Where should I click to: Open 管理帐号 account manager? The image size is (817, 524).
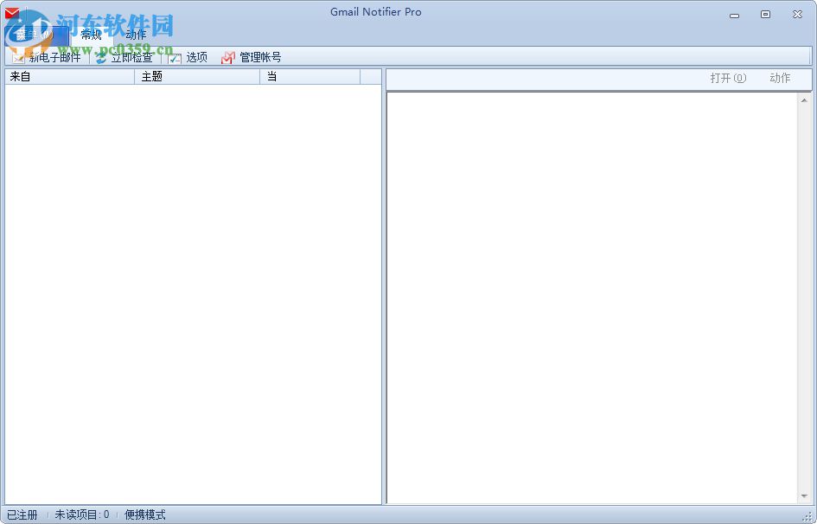(260, 57)
